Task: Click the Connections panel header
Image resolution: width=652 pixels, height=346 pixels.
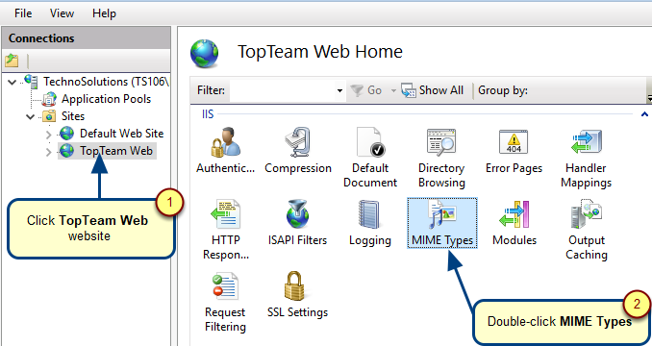Action: [x=87, y=38]
